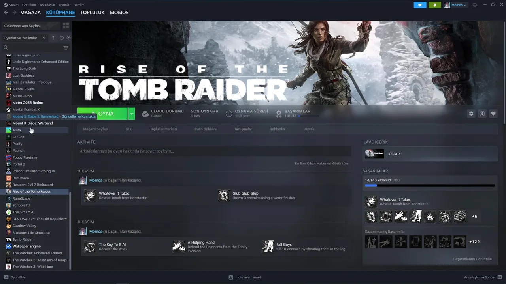Click the Kılavuz guide thumbnail
Screen dimensions: 506x284
click(374, 154)
